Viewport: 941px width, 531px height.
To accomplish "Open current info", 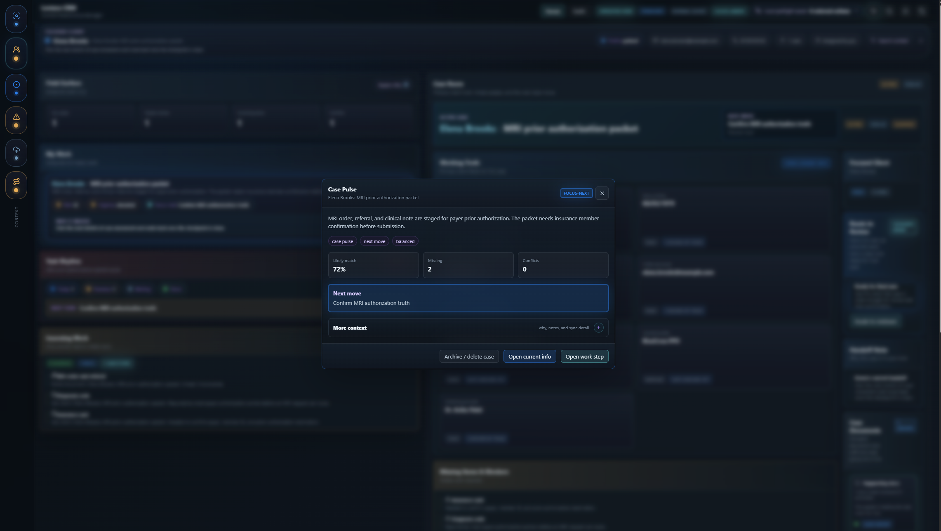I will tap(529, 356).
